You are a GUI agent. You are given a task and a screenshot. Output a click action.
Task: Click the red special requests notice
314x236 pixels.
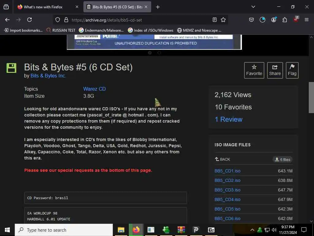pos(88,170)
